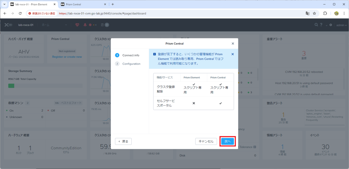349x169 pixels.
Task: Click the キャンセル button in dialog
Action: [206, 141]
